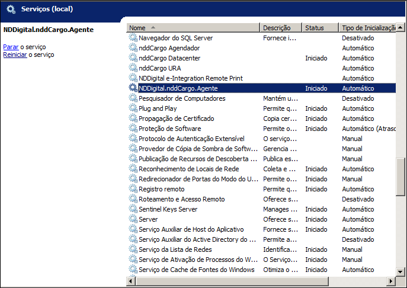Image resolution: width=407 pixels, height=288 pixels.
Task: Click Parar link to stop the service
Action: tap(11, 47)
